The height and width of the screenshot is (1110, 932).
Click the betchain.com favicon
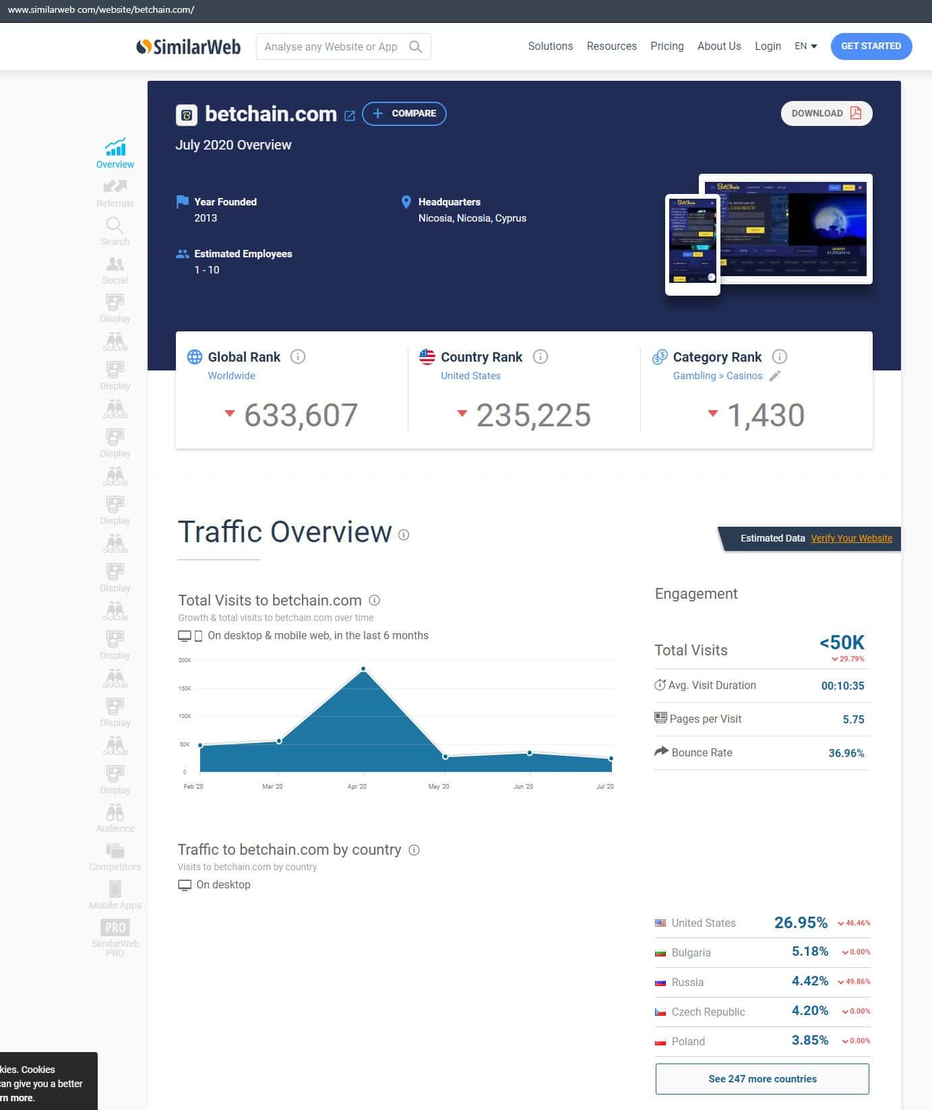[187, 115]
